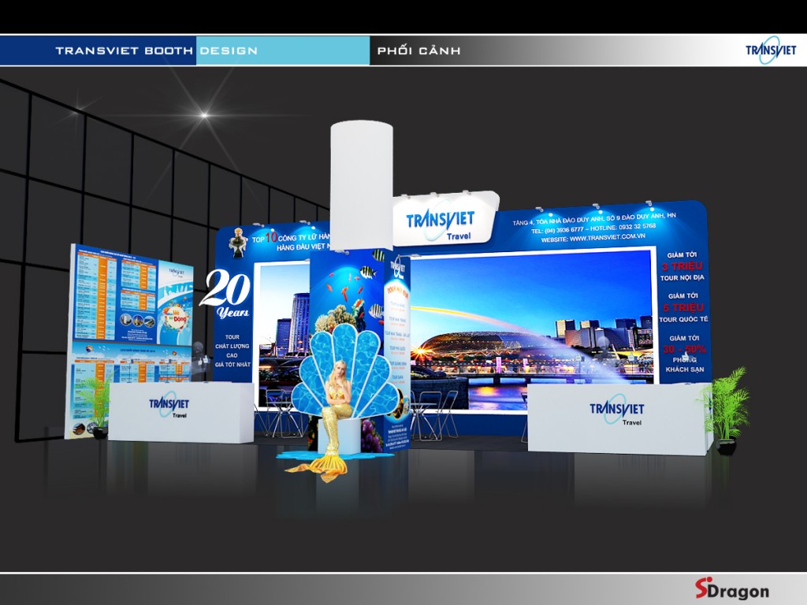
Task: Click the SDragon logo in the footer
Action: [731, 589]
